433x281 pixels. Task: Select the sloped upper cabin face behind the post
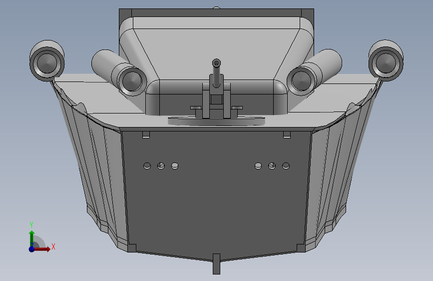(x=216, y=54)
